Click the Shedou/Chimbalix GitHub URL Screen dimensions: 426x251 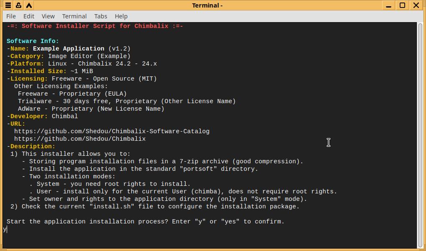pos(80,139)
